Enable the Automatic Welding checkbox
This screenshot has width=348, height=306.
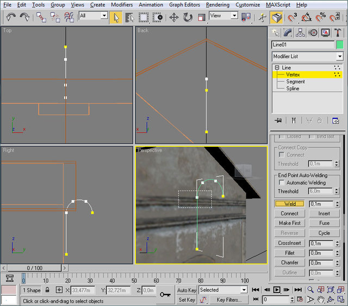point(282,183)
